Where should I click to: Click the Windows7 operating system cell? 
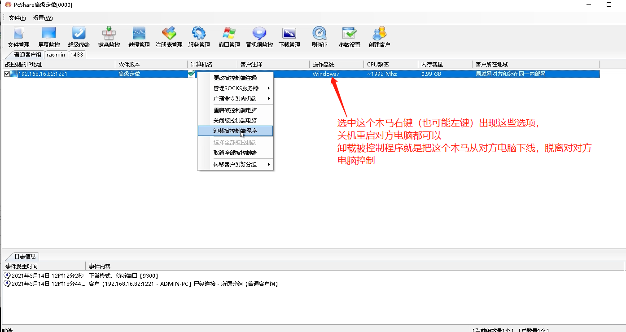coord(326,74)
